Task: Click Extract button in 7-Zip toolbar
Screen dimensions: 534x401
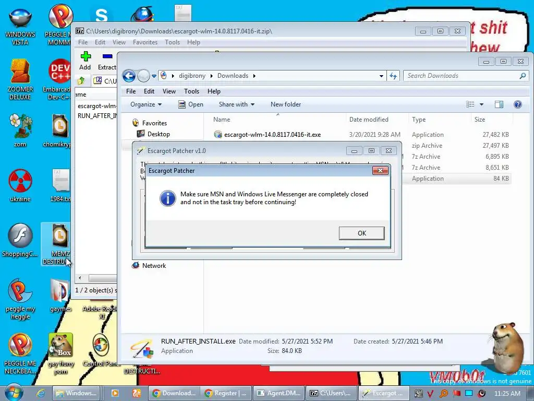Action: click(x=107, y=61)
